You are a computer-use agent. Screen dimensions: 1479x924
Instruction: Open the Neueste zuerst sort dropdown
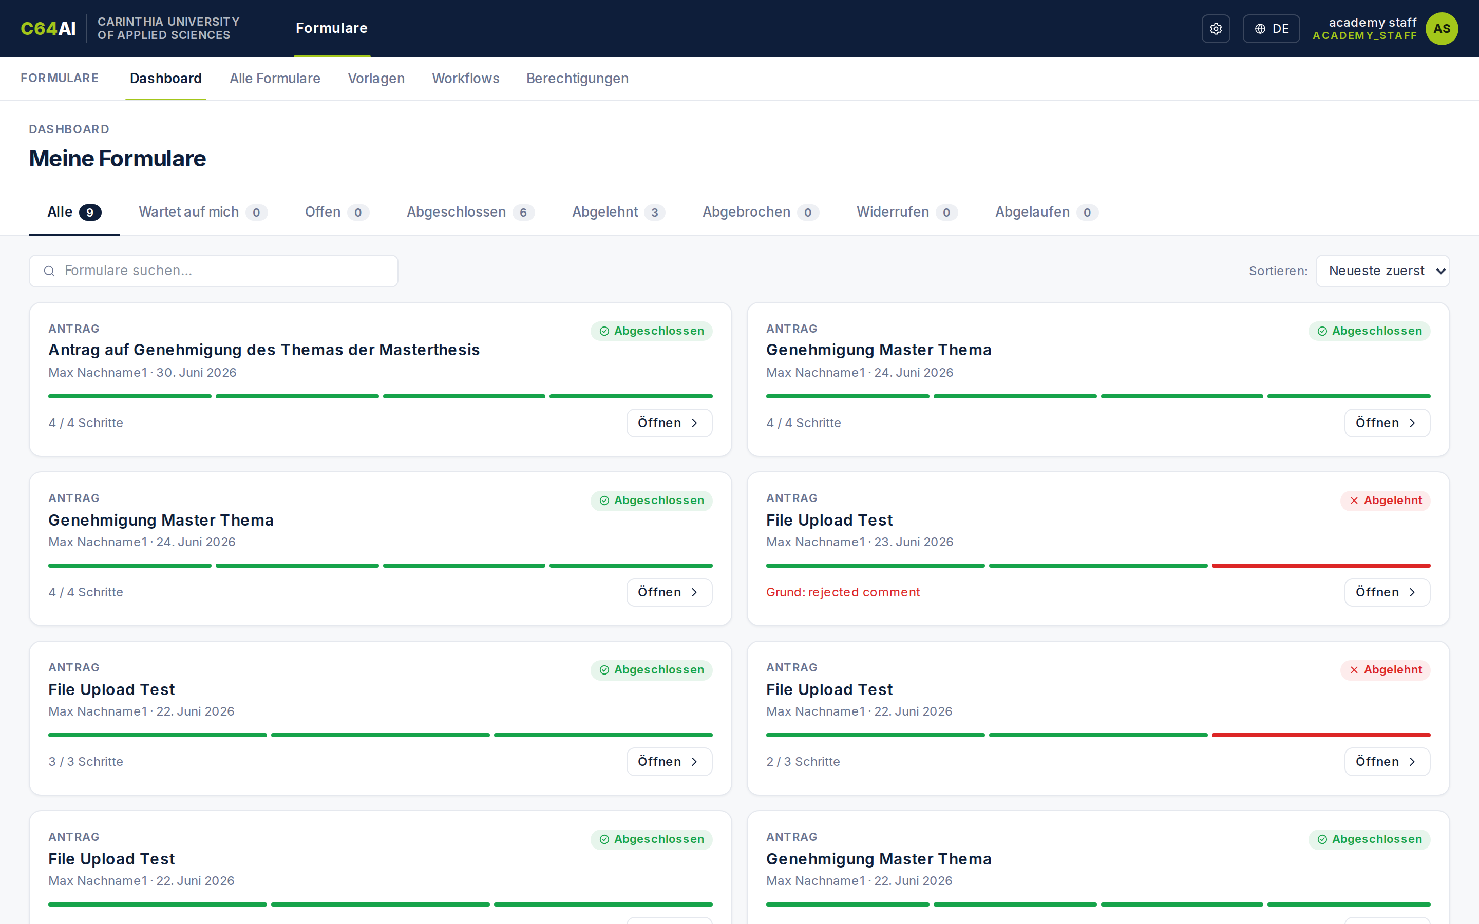1382,271
